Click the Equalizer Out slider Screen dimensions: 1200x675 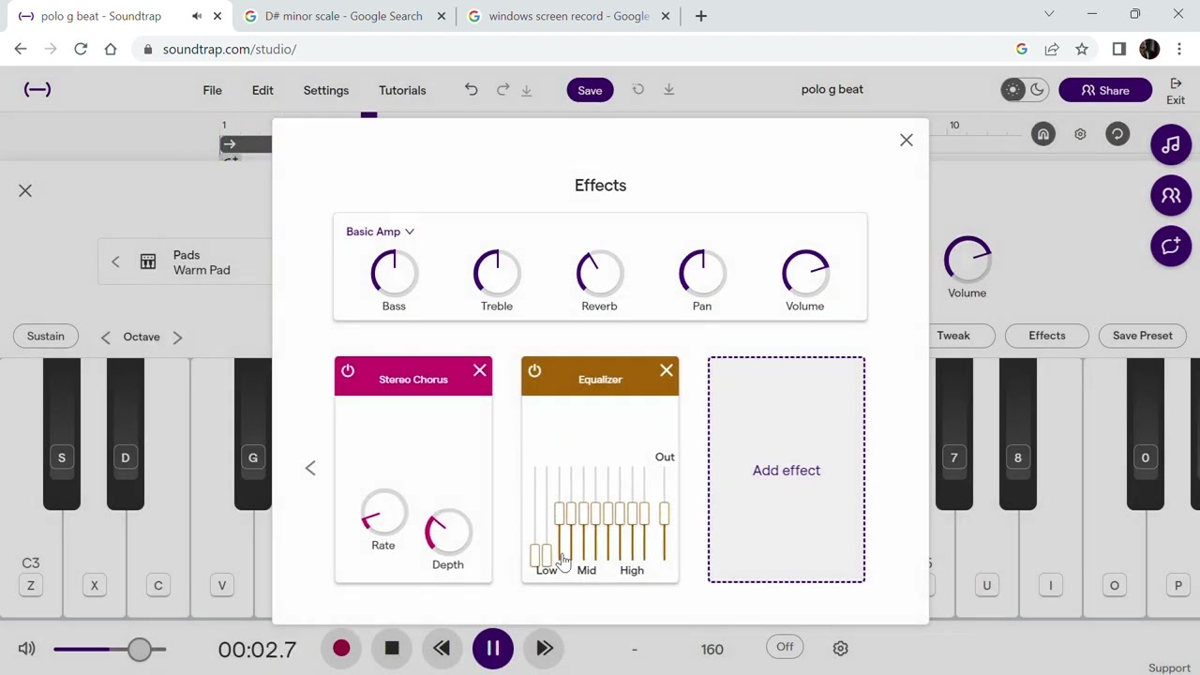pyautogui.click(x=664, y=512)
